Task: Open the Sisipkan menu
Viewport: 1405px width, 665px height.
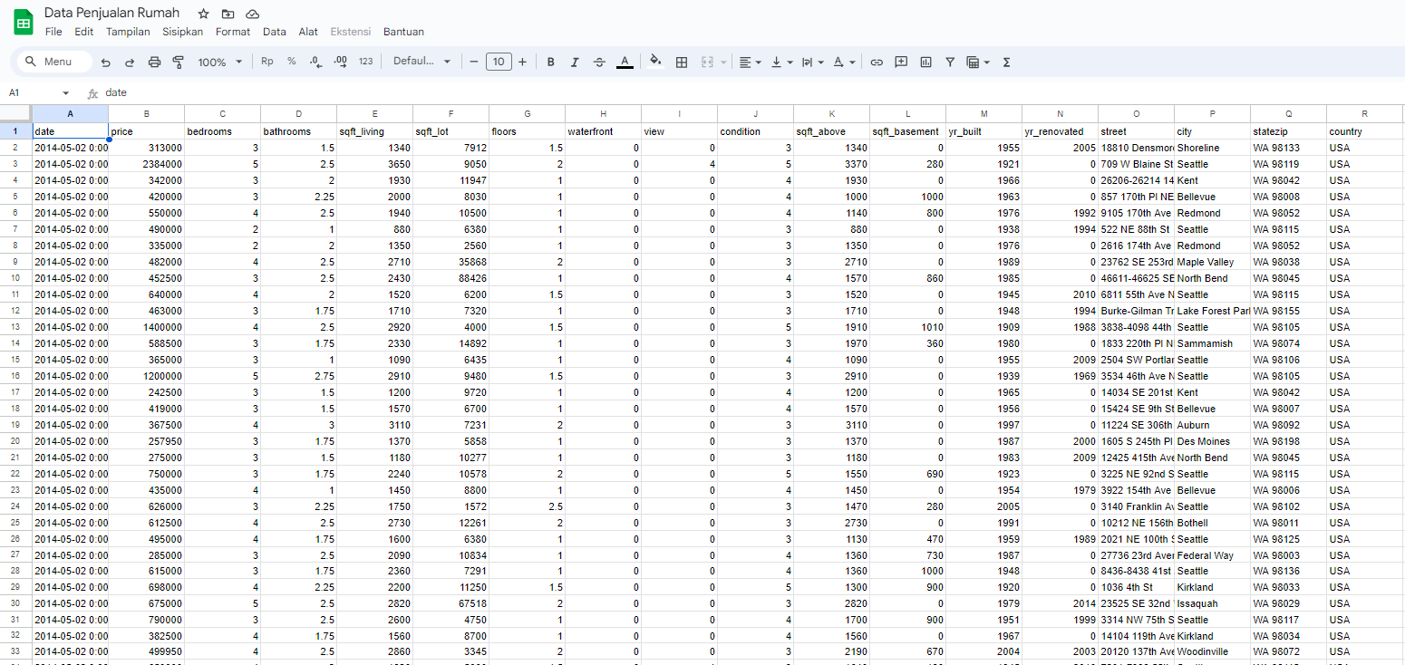Action: [182, 32]
